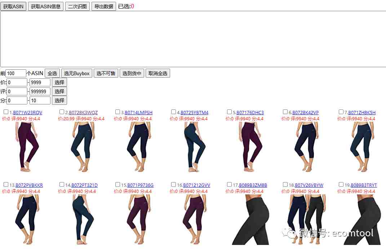This screenshot has width=386, height=250.
Task: Click the 选到货中 button
Action: (132, 73)
